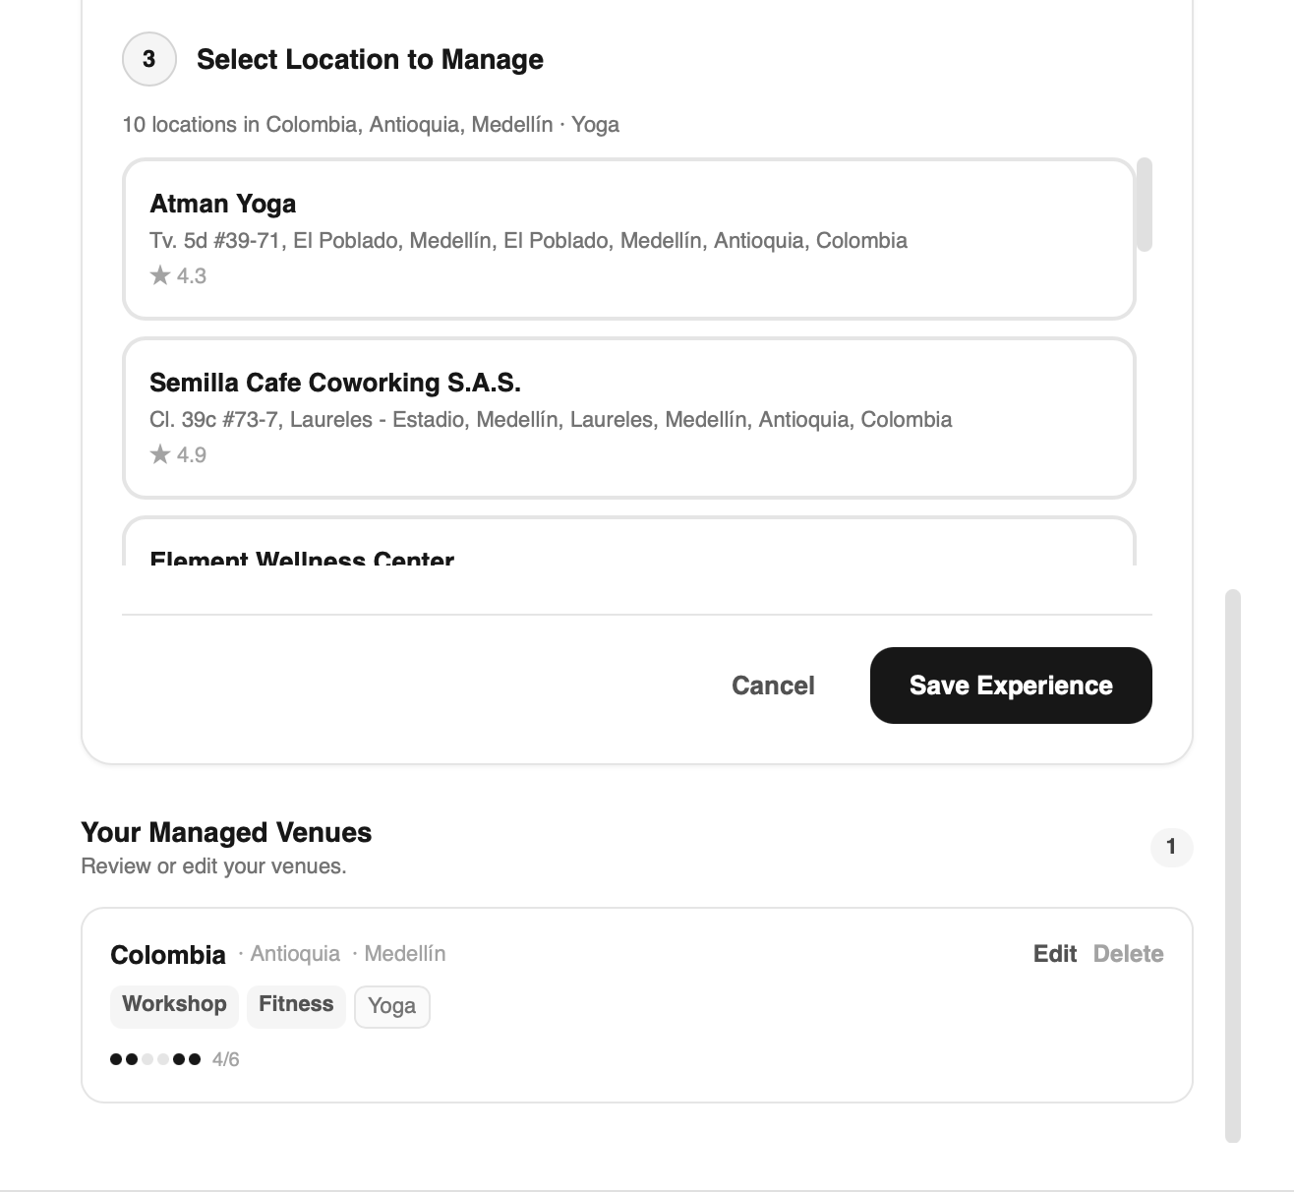1294x1192 pixels.
Task: Click the 4/6 progress dots indicator
Action: (175, 1059)
